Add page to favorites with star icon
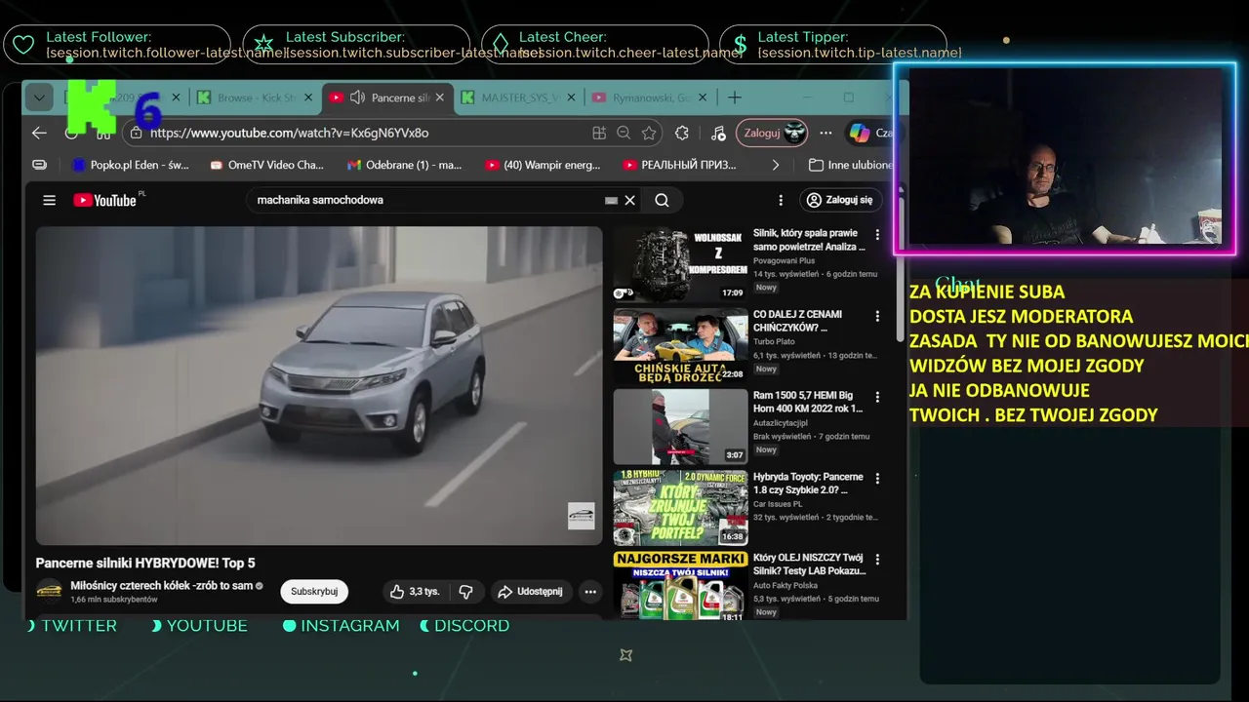This screenshot has height=702, width=1249. tap(648, 133)
